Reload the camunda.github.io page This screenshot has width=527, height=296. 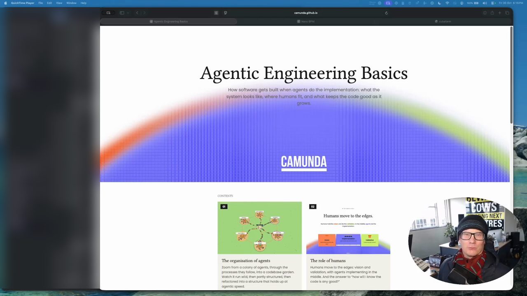click(386, 13)
